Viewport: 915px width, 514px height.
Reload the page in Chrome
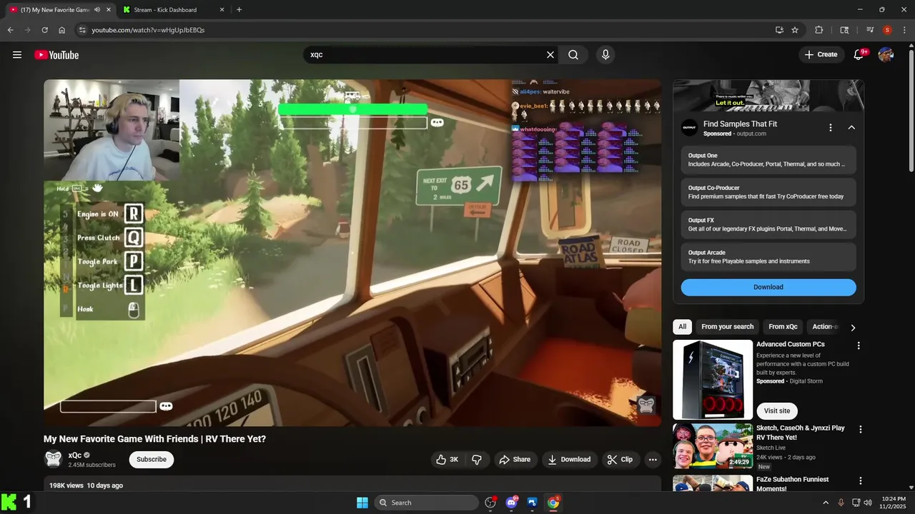click(44, 30)
